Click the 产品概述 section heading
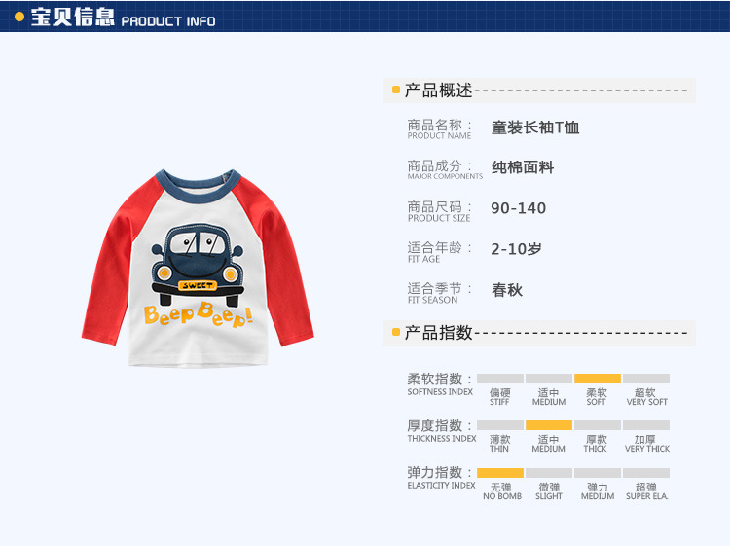Screen dimensions: 730x546 point(438,91)
